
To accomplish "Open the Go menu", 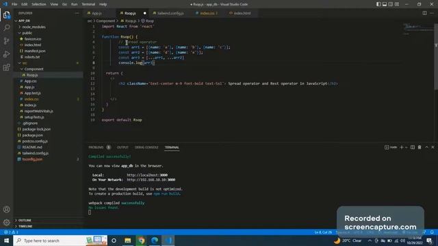I will (64, 4).
